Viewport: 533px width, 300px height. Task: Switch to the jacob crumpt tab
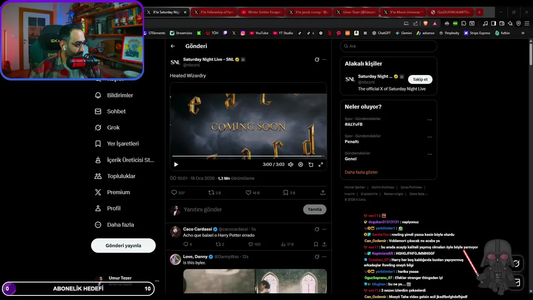[x=309, y=12]
